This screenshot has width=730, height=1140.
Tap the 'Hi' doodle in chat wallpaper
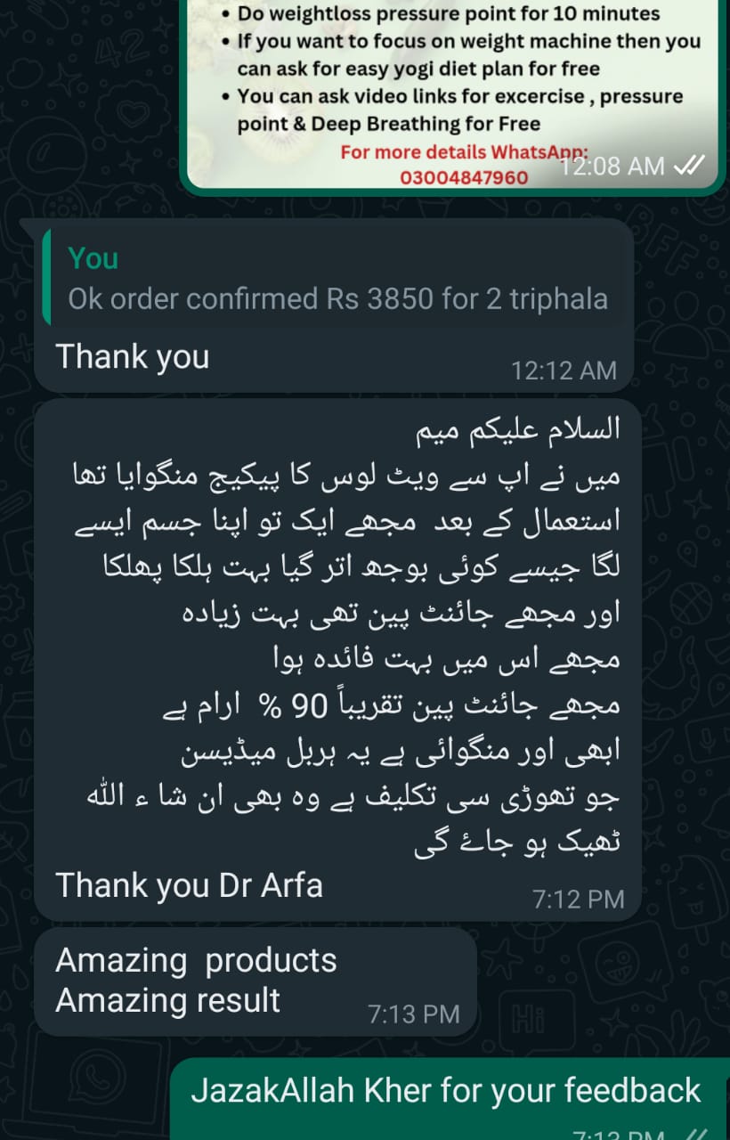coord(529,1017)
